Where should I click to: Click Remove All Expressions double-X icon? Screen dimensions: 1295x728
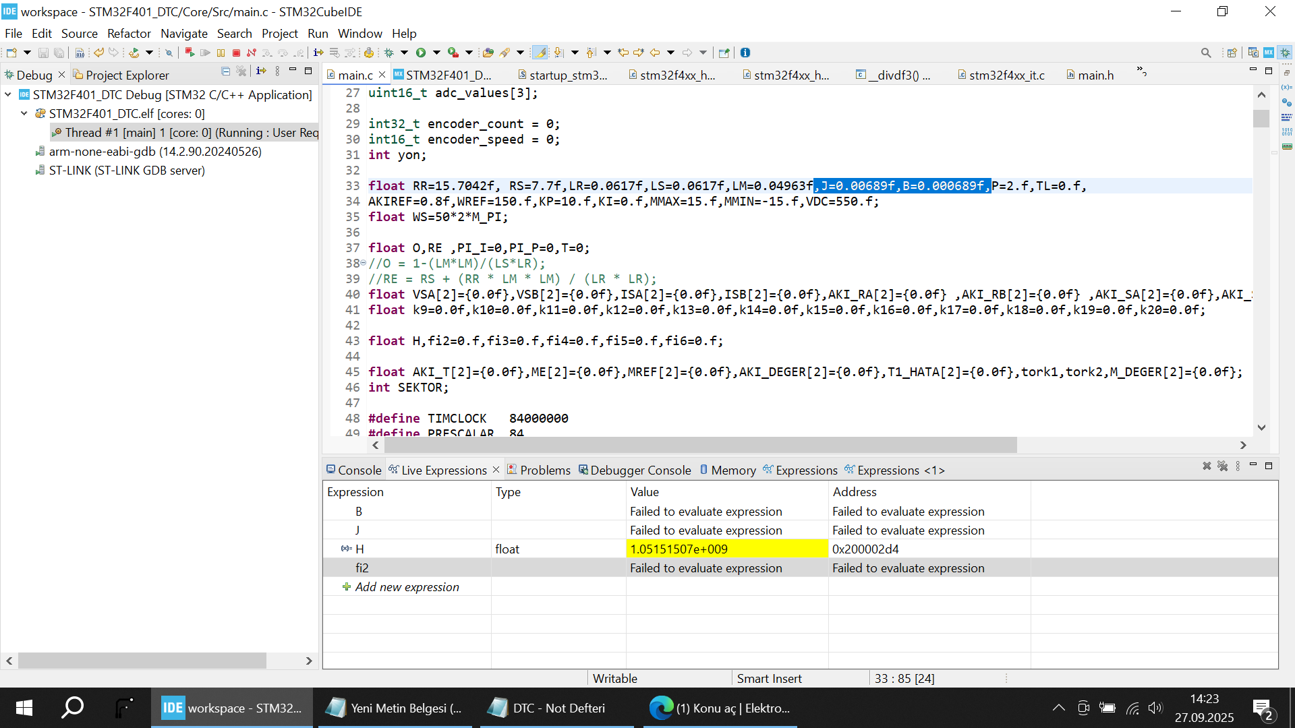pyautogui.click(x=1222, y=466)
